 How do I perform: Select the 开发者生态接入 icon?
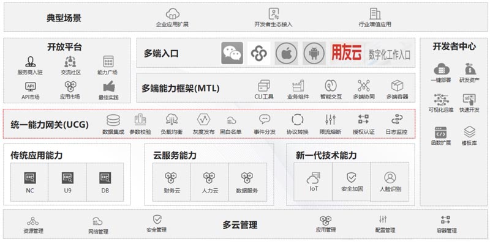click(x=274, y=13)
